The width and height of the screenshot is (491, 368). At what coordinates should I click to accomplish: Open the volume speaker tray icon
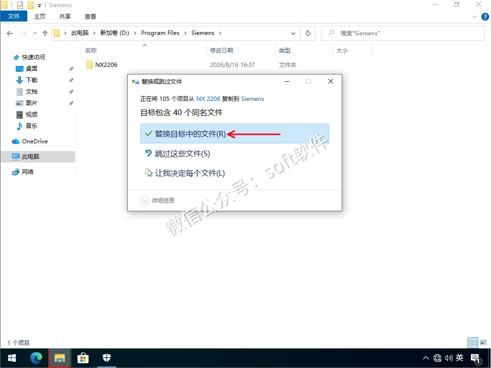[x=449, y=358]
